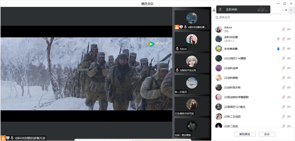Click the members person icon at panel top
The width and height of the screenshot is (295, 141).
coord(214,10)
